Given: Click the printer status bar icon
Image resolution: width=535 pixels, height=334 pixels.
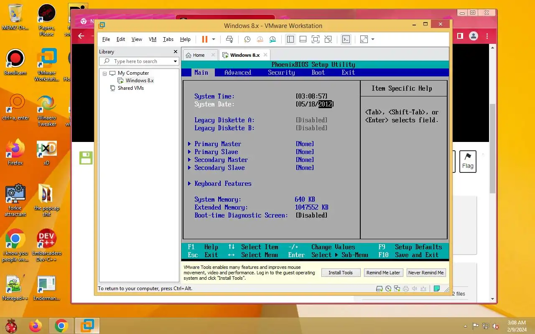Looking at the screenshot, I should point(406,288).
